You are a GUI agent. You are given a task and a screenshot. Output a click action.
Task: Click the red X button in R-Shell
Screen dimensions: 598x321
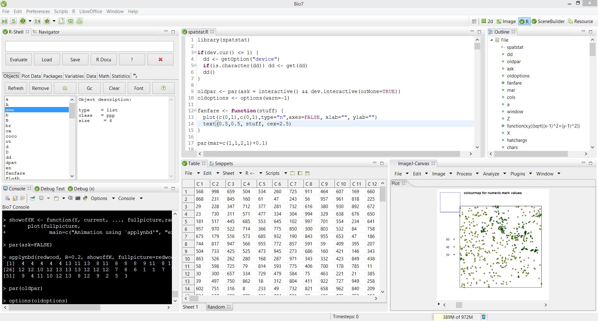[x=160, y=59]
